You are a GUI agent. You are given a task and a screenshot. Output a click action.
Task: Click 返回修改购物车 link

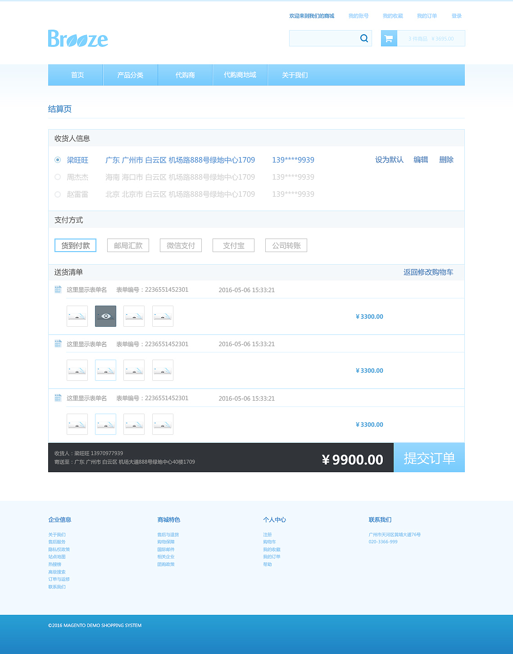(x=428, y=272)
